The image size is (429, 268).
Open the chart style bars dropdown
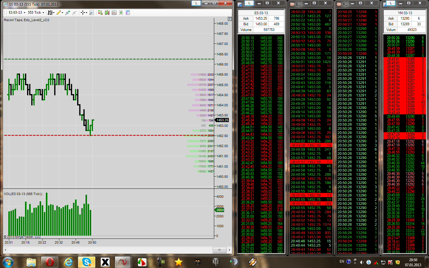pyautogui.click(x=51, y=13)
